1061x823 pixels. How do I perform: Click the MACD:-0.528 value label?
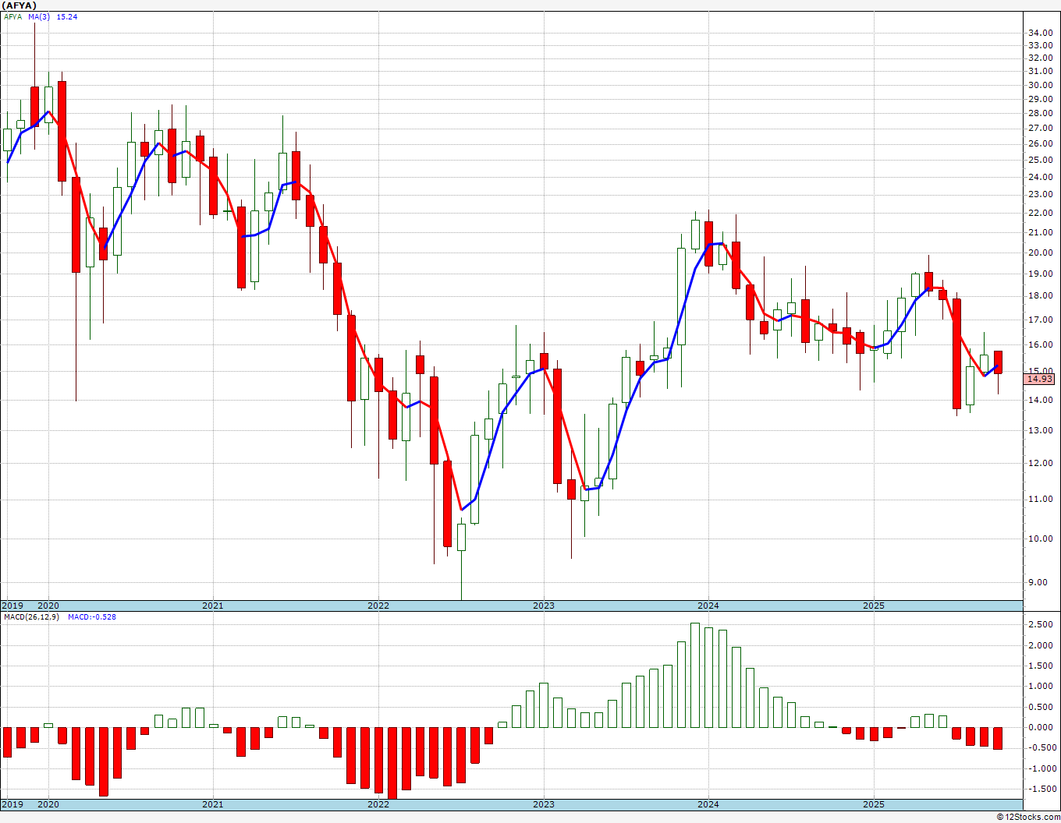coord(92,616)
